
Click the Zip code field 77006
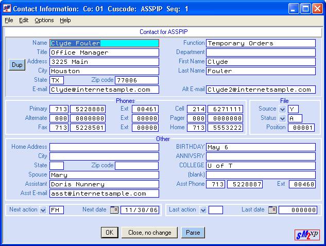137,80
